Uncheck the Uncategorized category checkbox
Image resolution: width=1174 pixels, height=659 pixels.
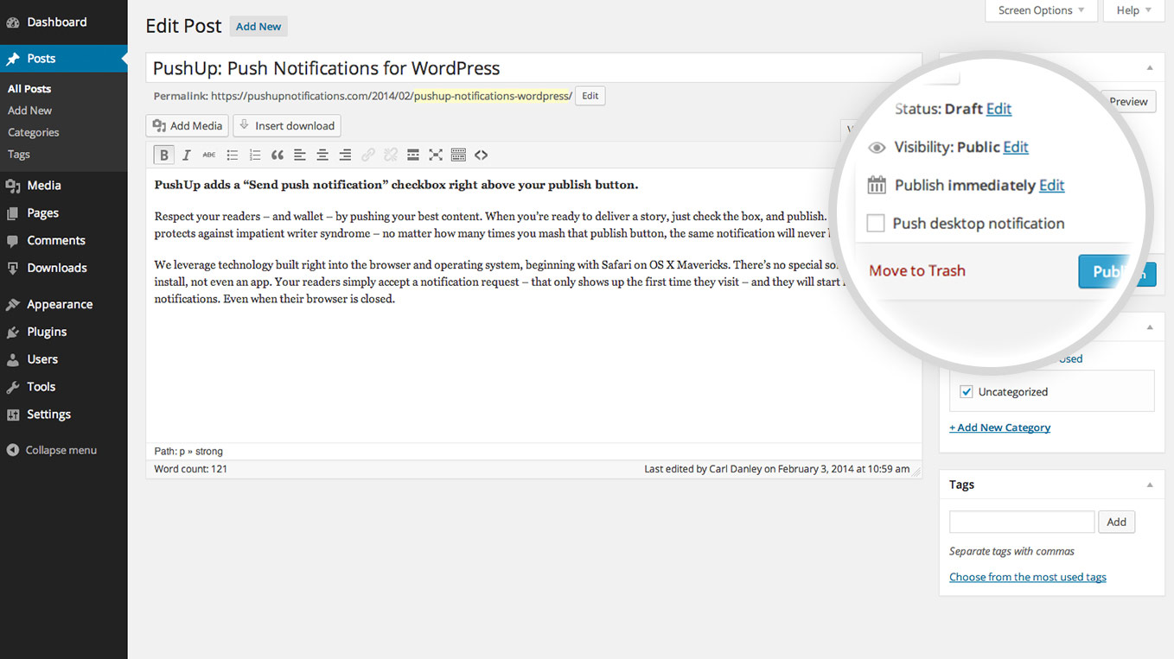[x=967, y=392]
